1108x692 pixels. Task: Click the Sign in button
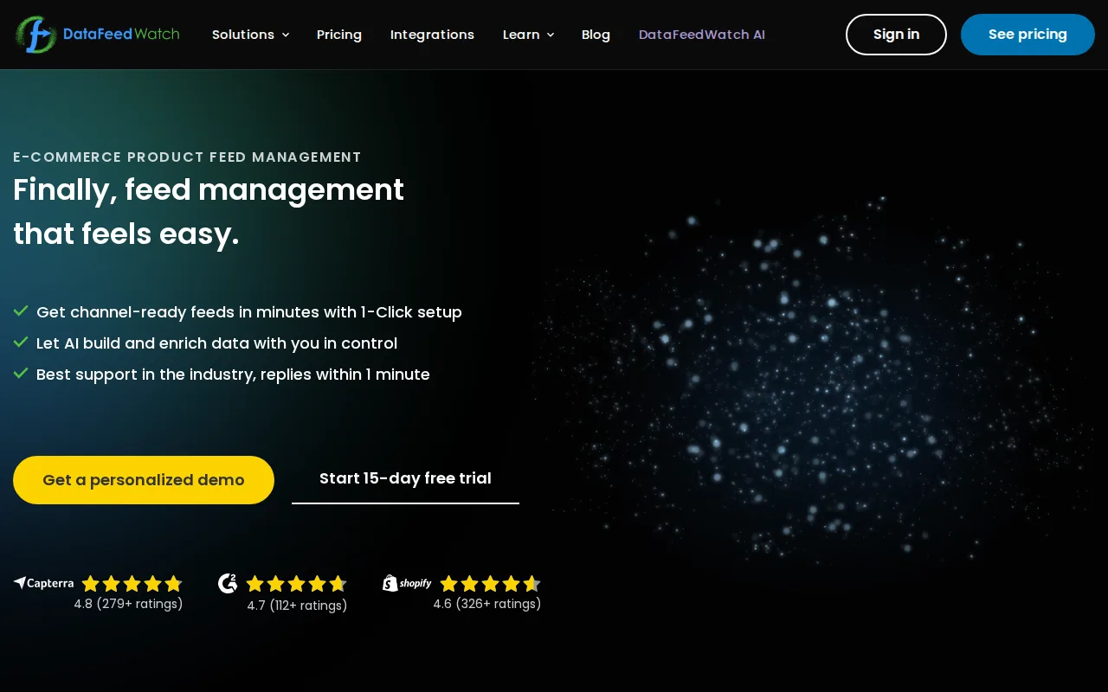(x=896, y=35)
